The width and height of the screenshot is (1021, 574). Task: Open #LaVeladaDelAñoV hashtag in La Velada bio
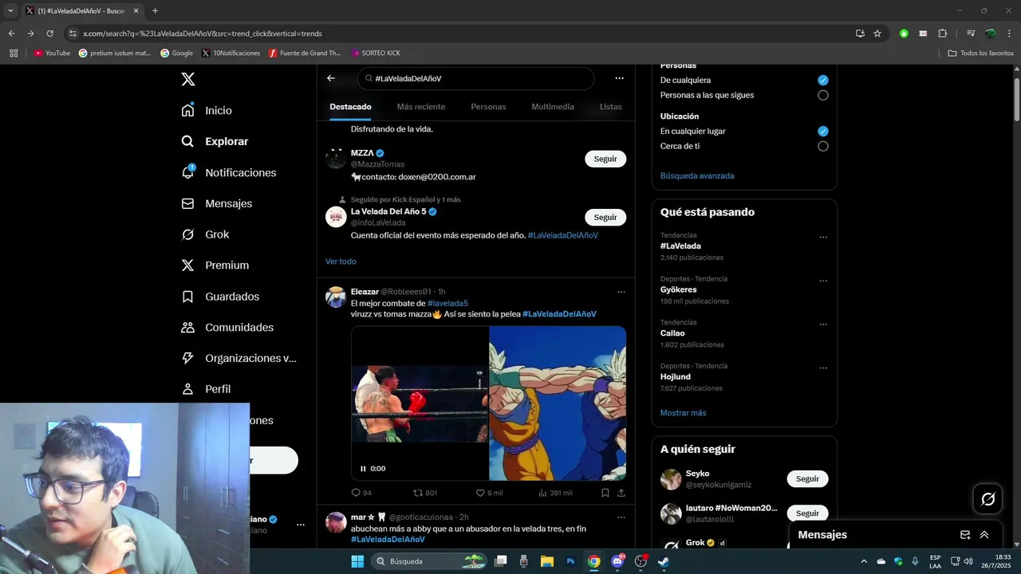coord(562,235)
